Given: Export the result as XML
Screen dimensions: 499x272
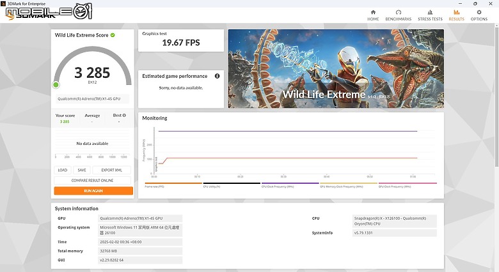Looking at the screenshot, I should [x=112, y=170].
